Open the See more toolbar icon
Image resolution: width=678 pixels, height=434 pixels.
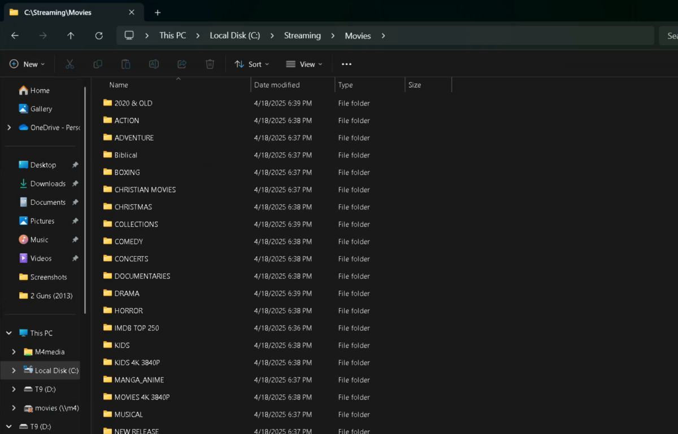tap(346, 64)
